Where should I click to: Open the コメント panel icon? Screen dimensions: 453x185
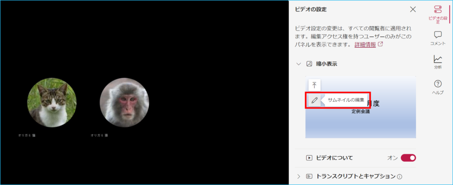[x=438, y=38]
